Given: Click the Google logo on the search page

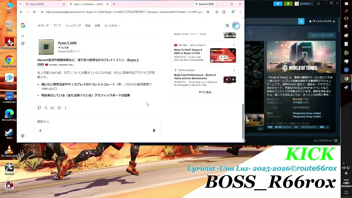Looking at the screenshot, I should [x=23, y=26].
